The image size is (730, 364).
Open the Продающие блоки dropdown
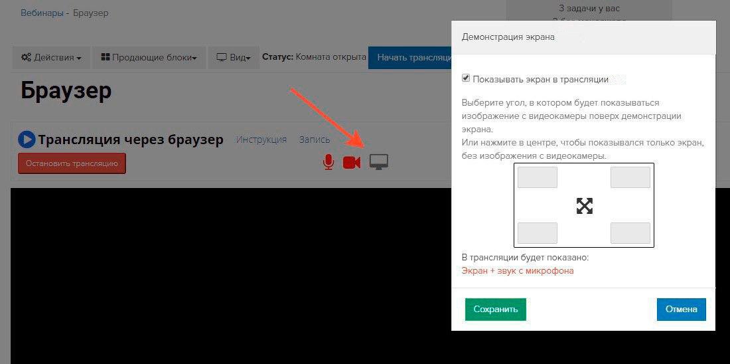(149, 58)
